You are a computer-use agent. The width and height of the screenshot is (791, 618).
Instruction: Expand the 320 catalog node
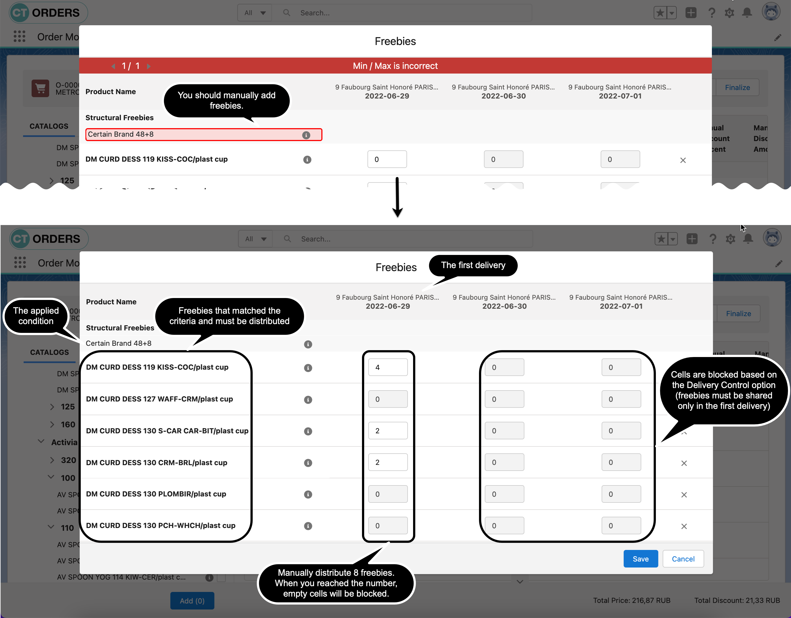[x=52, y=460]
